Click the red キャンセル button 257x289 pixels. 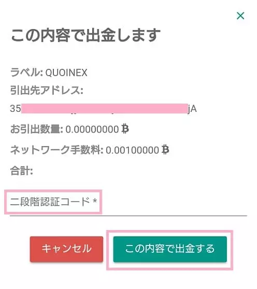pos(66,249)
